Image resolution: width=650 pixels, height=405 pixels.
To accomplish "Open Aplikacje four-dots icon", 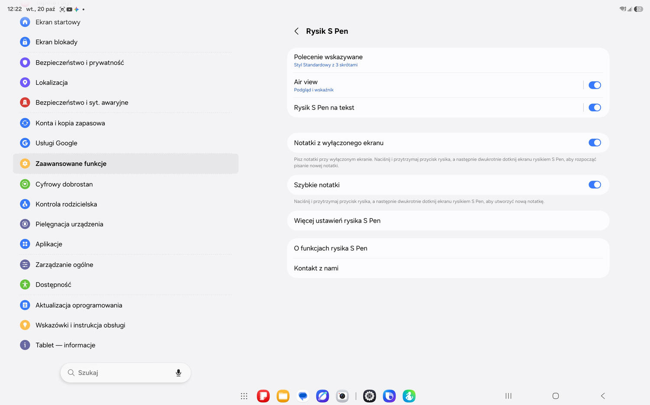I will click(25, 244).
